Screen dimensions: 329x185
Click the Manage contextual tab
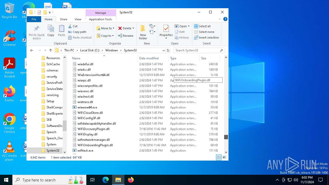click(100, 13)
